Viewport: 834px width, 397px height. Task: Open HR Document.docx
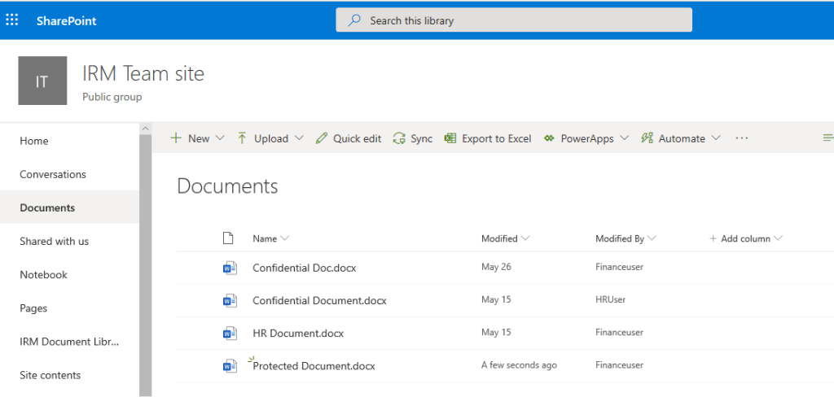coord(298,334)
